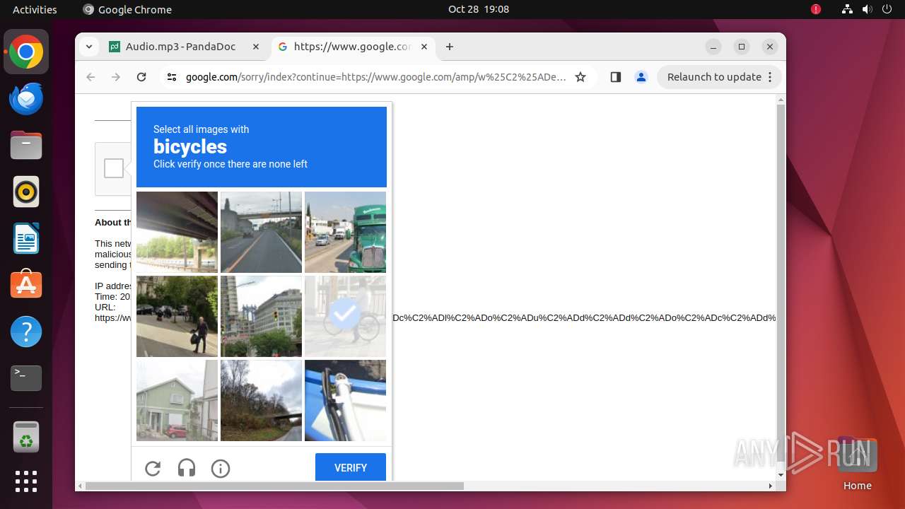Launch Thunderbird Mail from the dock
The image size is (905, 509).
click(x=26, y=99)
